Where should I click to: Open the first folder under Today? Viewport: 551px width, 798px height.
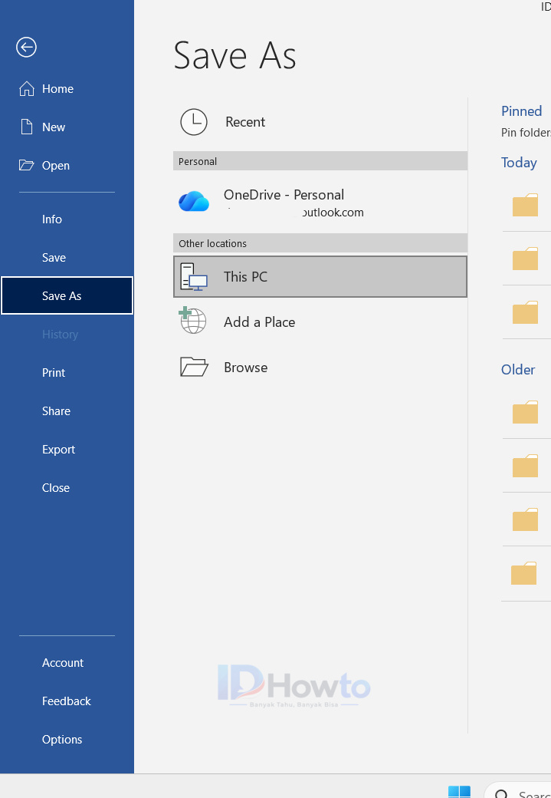525,205
